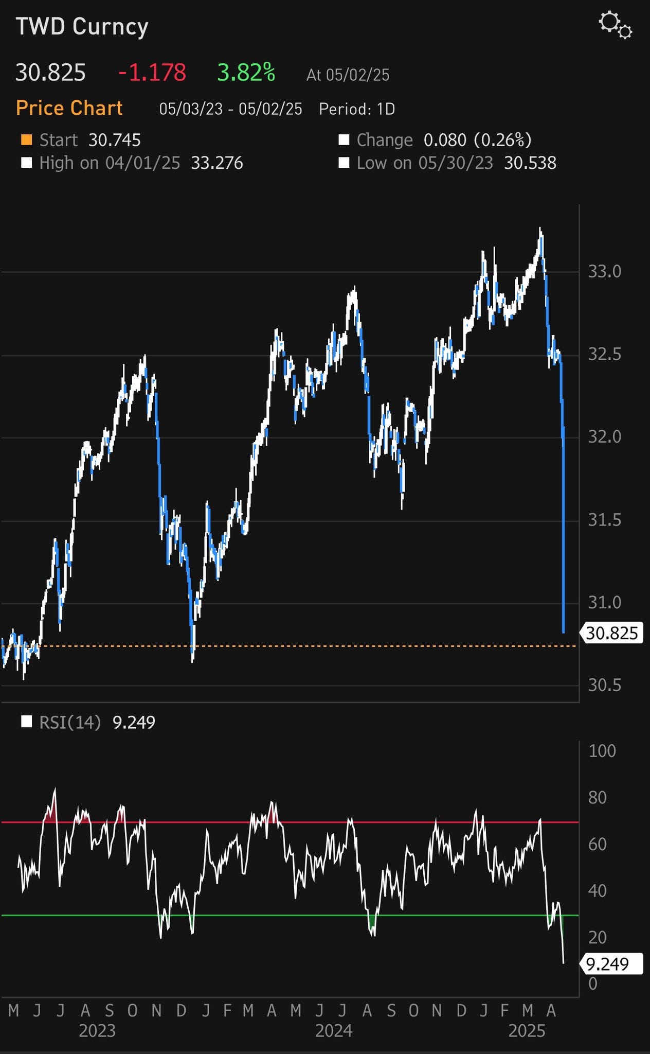Viewport: 650px width, 1054px height.
Task: Open the chart settings gear icon
Action: (x=615, y=26)
